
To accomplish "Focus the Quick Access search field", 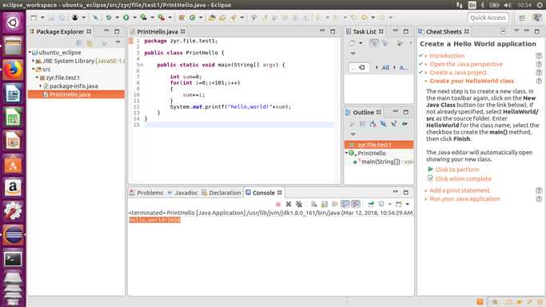I will tap(488, 18).
